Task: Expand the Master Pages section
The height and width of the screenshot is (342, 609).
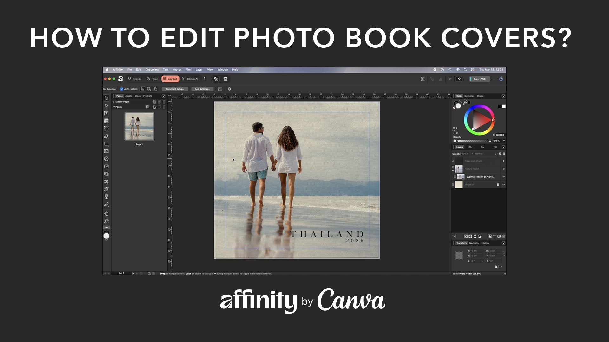Action: pyautogui.click(x=114, y=102)
